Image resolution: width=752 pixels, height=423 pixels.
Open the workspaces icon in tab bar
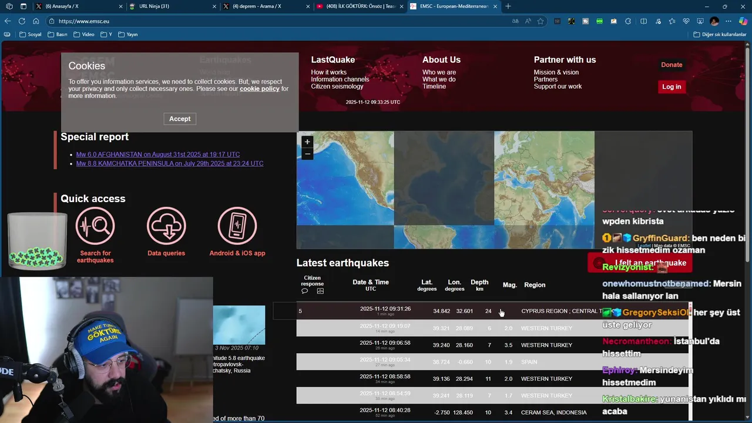click(x=9, y=6)
